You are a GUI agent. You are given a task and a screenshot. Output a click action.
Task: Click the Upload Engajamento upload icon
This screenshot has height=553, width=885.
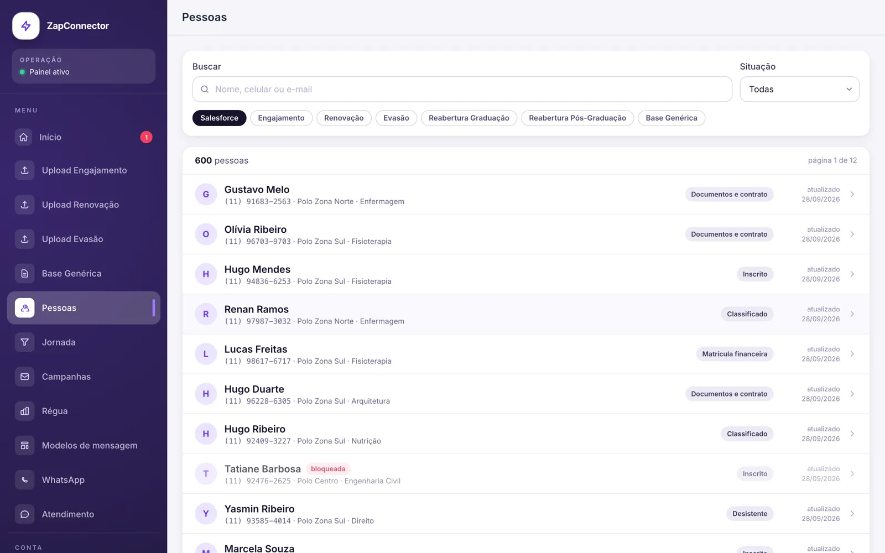(x=24, y=170)
